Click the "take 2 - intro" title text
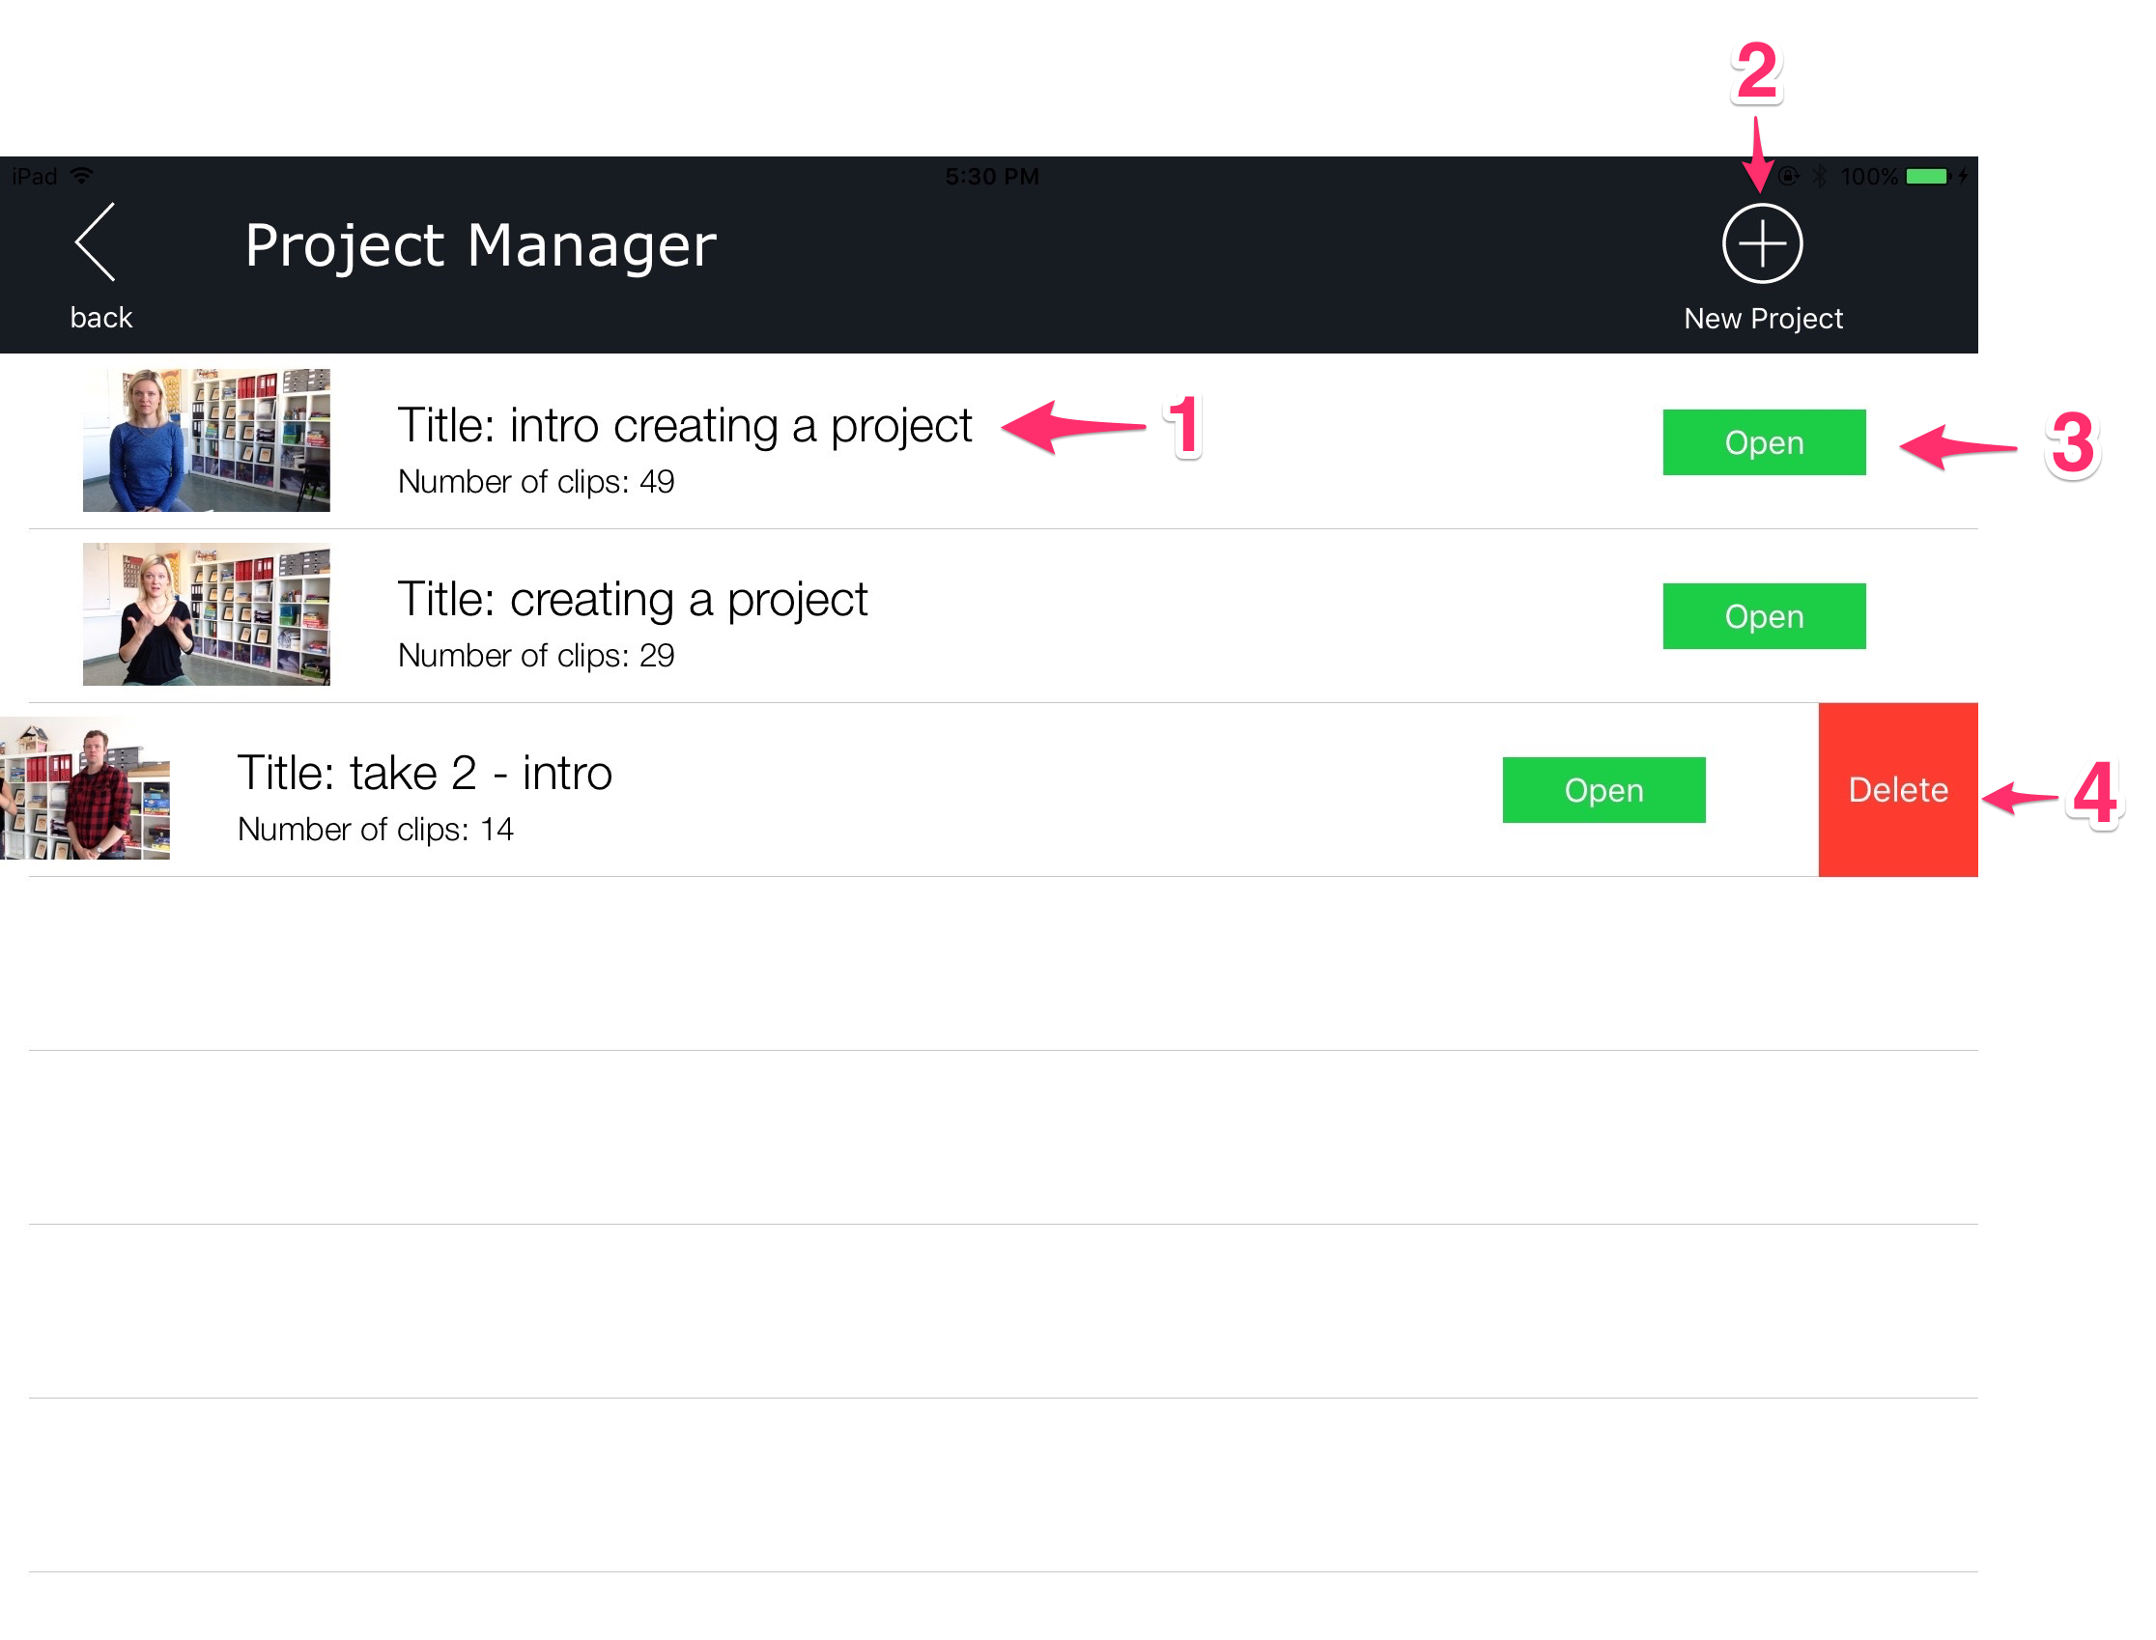Viewport: 2156px width, 1640px height. click(424, 773)
